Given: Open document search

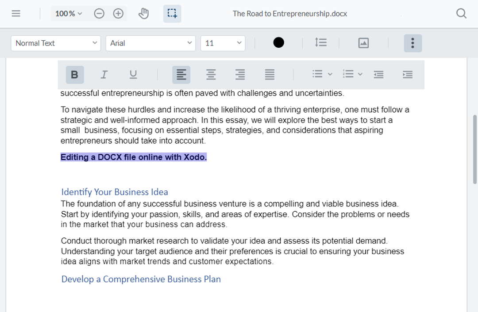Looking at the screenshot, I should [x=461, y=13].
